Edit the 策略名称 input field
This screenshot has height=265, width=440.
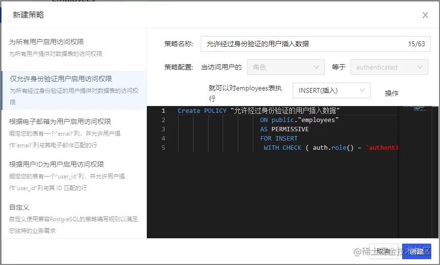[316, 44]
